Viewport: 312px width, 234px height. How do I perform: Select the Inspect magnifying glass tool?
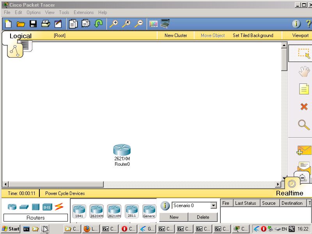click(304, 125)
